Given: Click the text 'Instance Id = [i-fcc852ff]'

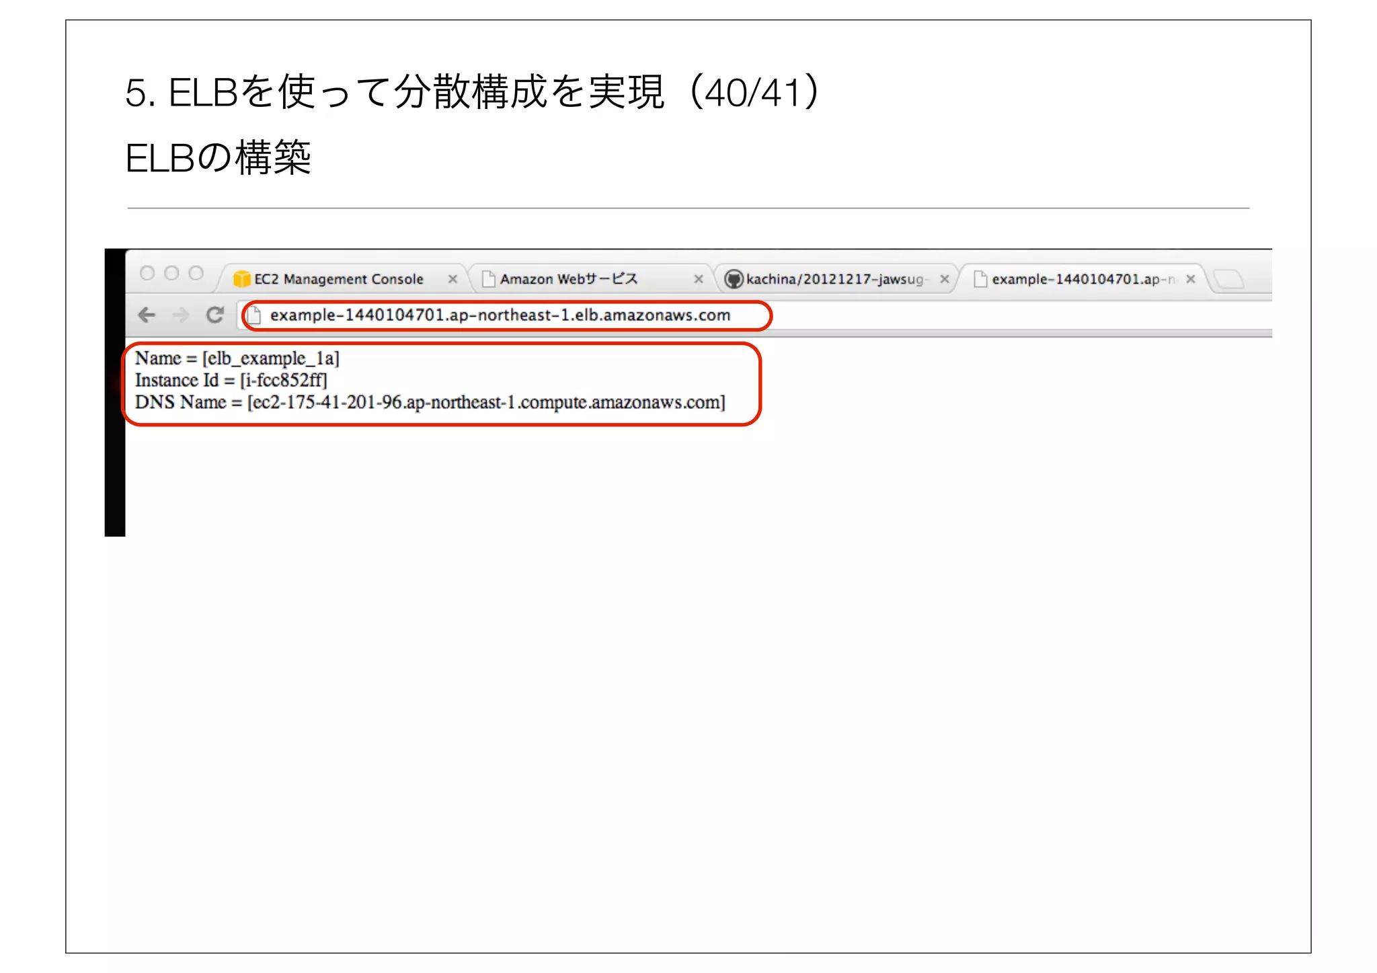Looking at the screenshot, I should click(231, 381).
